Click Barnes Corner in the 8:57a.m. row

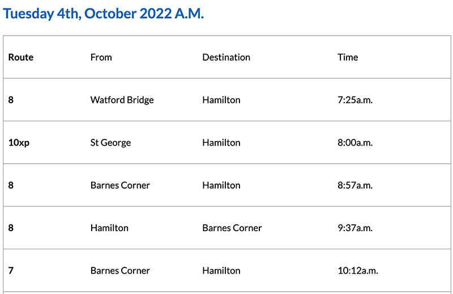[x=120, y=185]
